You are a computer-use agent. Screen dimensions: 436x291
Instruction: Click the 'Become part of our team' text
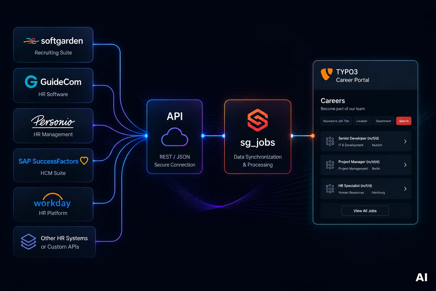click(343, 109)
